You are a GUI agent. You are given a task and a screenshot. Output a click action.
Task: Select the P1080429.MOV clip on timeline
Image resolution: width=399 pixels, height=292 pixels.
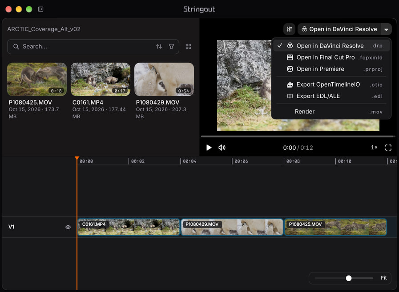[232, 227]
